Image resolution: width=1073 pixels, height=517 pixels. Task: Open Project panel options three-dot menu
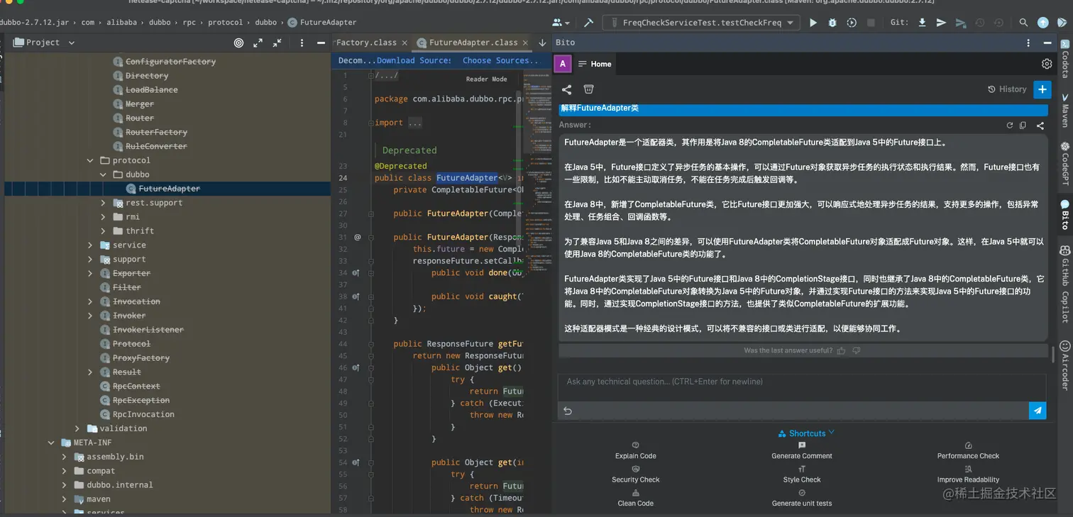click(302, 43)
